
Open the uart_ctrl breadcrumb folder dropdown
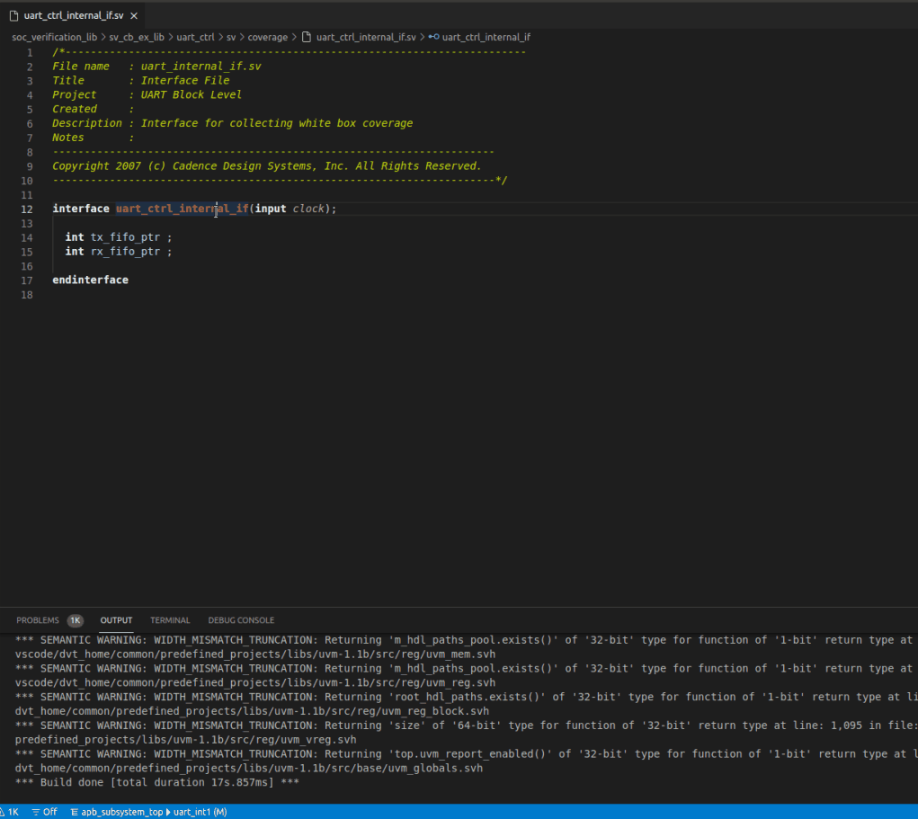coord(197,37)
